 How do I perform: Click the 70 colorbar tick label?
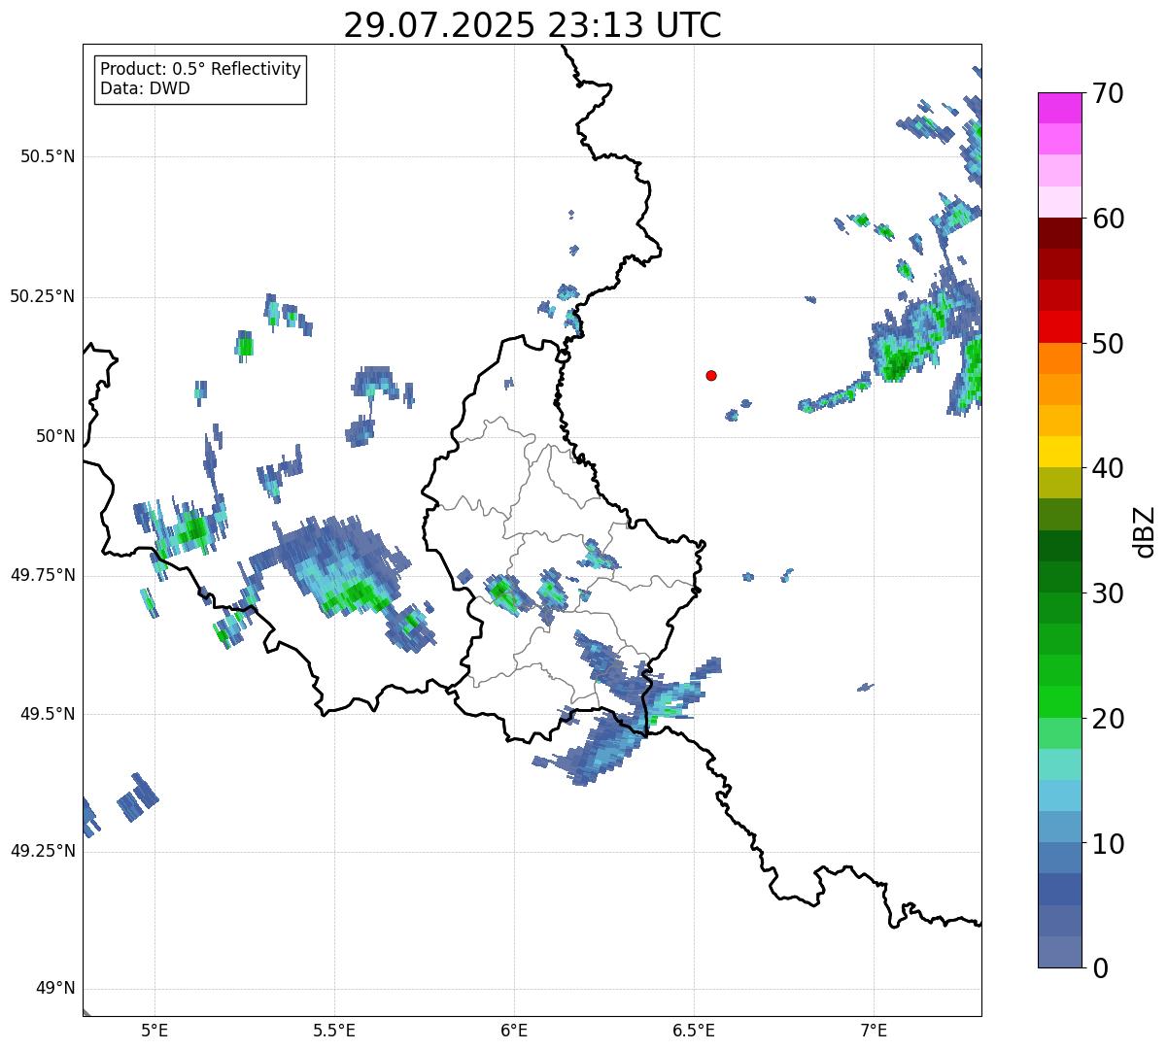pos(1107,93)
